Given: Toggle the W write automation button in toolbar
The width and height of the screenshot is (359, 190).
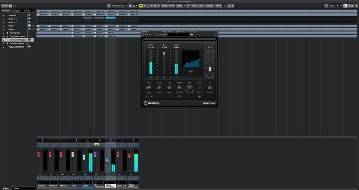Looking at the screenshot, I should tap(155, 6).
